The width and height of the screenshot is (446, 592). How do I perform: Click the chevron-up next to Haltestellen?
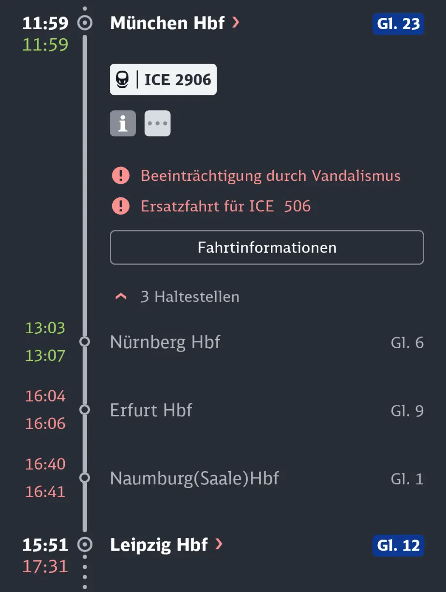tap(120, 296)
